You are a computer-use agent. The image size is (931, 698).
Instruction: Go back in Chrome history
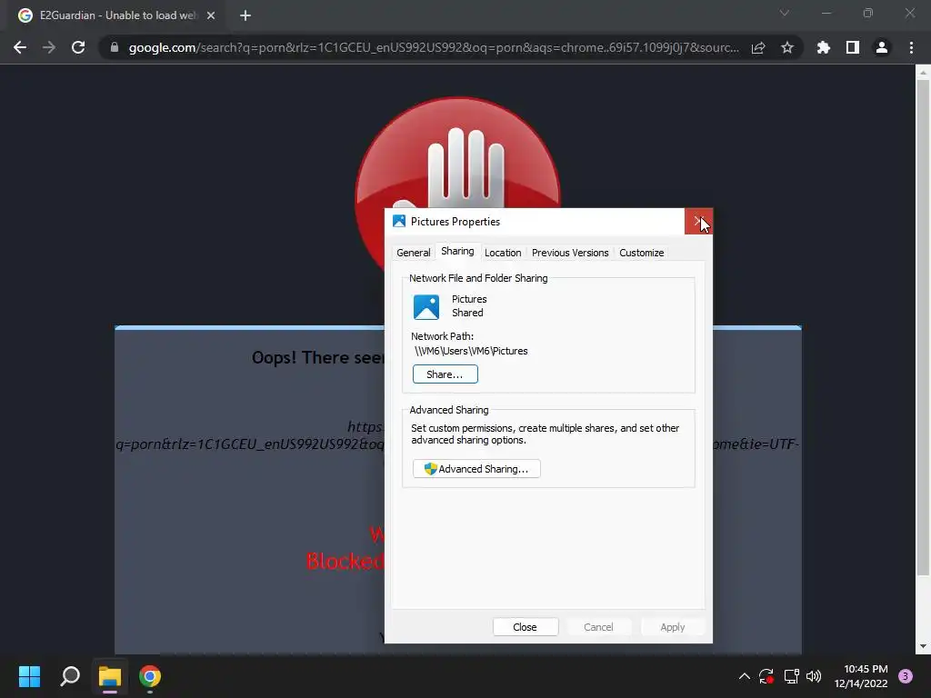tap(20, 47)
